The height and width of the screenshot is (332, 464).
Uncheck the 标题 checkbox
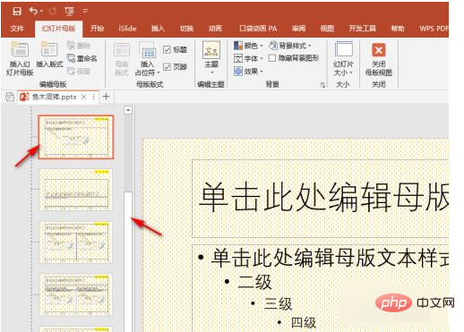click(x=167, y=49)
